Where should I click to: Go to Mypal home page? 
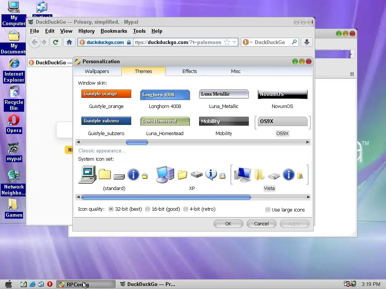[x=69, y=42]
